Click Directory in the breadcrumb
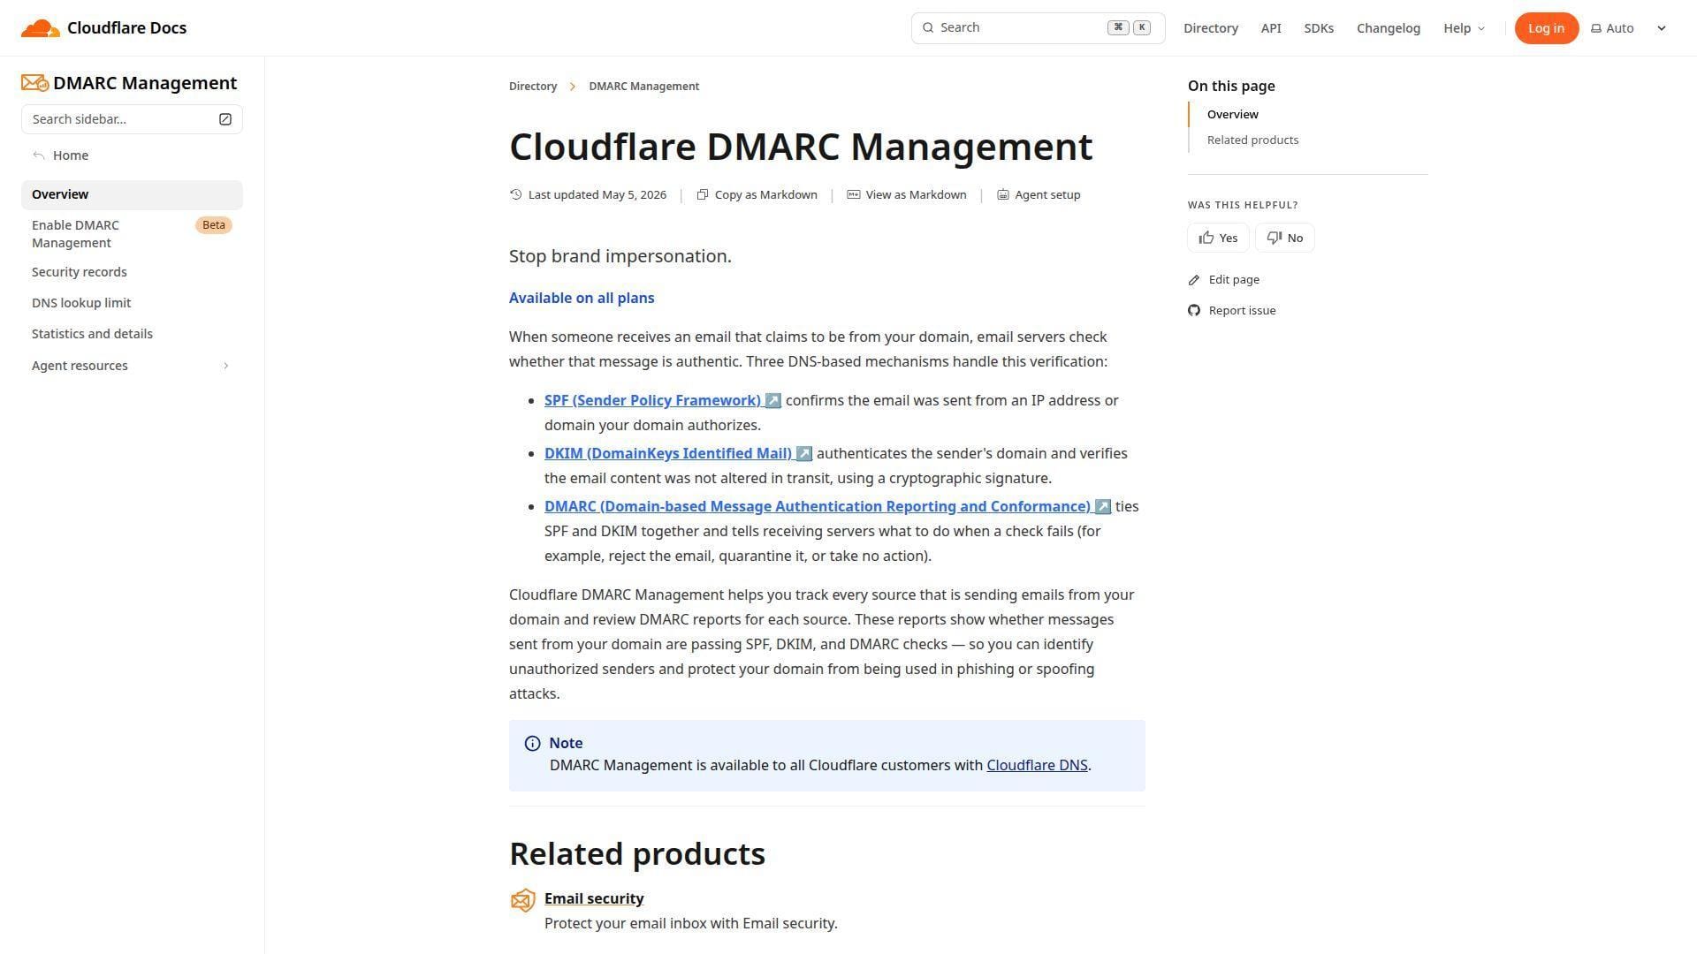 pos(533,87)
